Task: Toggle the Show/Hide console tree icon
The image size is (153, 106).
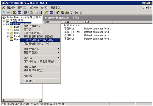Action: tap(20, 13)
